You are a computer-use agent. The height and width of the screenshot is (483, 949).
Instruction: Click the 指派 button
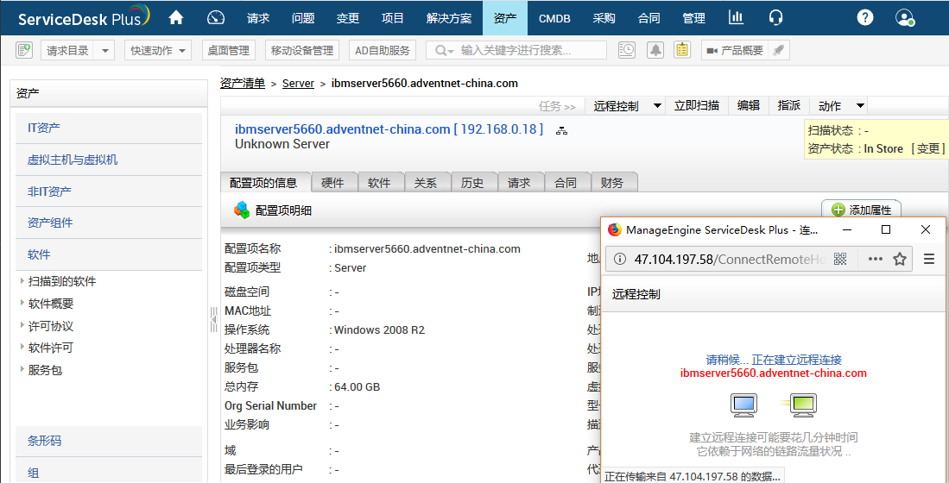click(788, 106)
